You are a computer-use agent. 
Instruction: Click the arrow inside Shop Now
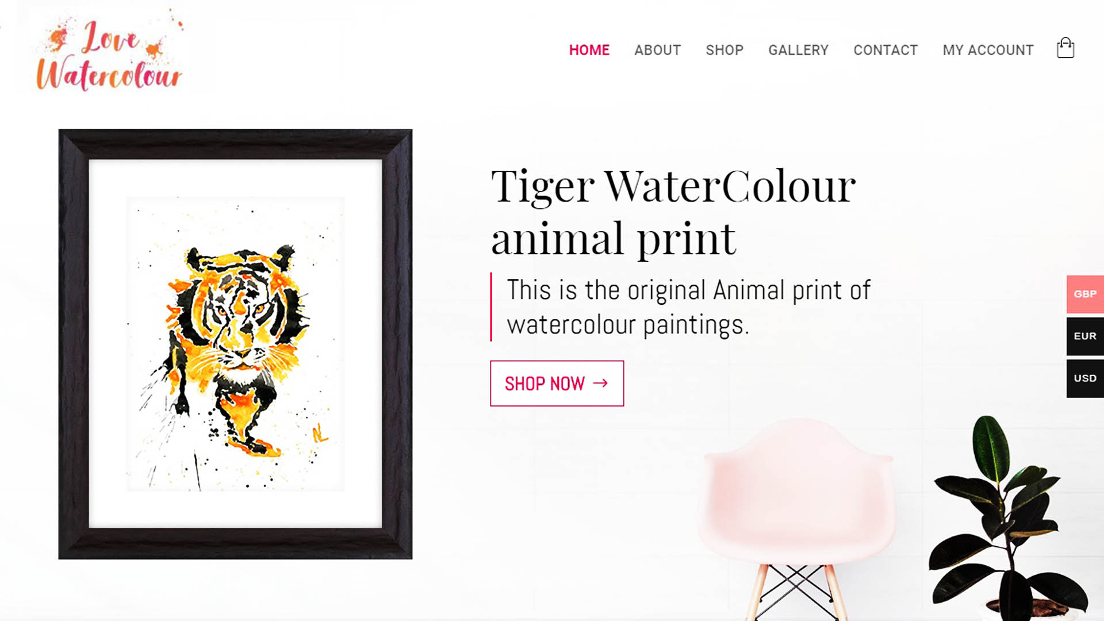[x=600, y=383]
